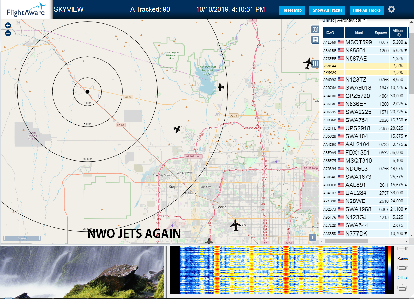Viewport: 414px width, 299px height.
Task: Sort table by ICAO column header
Action: [x=330, y=33]
